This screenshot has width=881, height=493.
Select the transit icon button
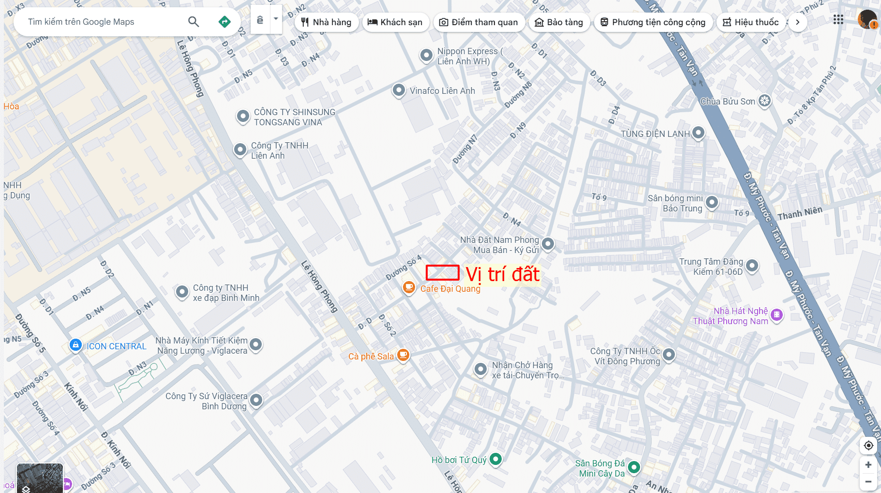(x=260, y=19)
